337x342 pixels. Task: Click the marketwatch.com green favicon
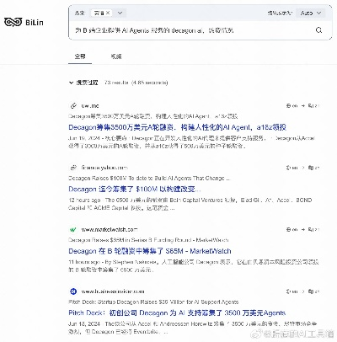tap(73, 229)
